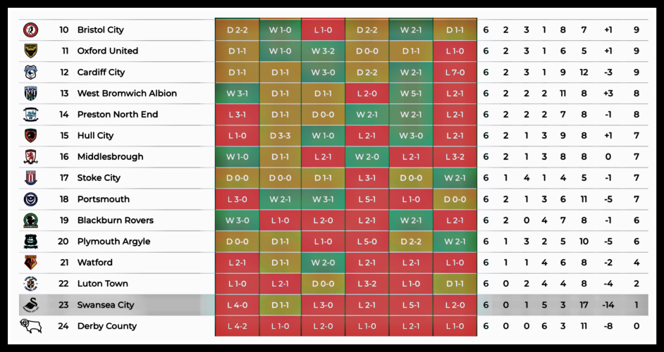Open the Plymouth Argyle team link

click(113, 241)
